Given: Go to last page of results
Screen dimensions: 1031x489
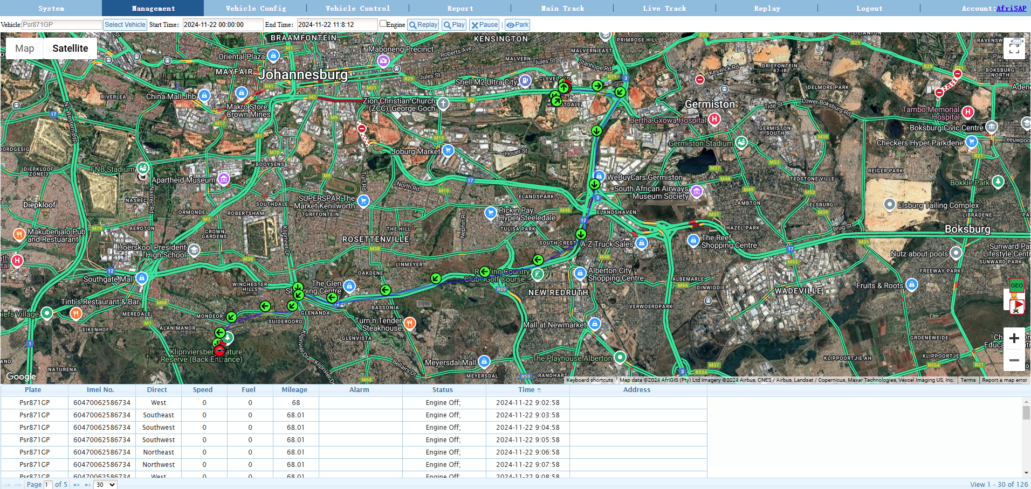Looking at the screenshot, I should coord(87,485).
